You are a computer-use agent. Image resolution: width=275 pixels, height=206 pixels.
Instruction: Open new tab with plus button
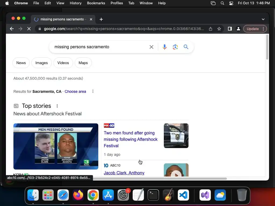(x=101, y=19)
